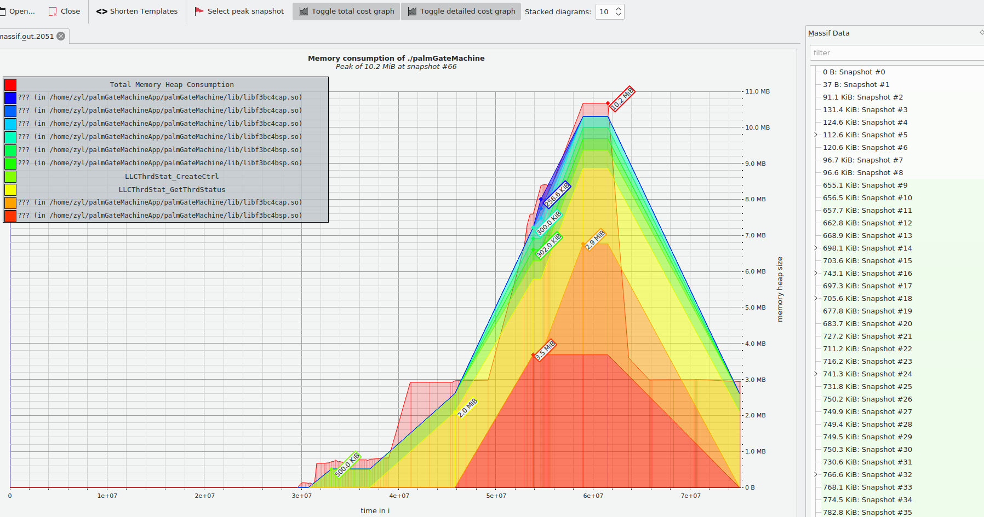Click Shorten Templates toggle

(137, 11)
